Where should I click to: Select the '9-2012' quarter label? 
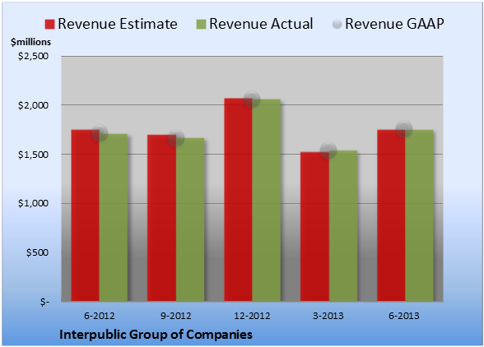176,316
